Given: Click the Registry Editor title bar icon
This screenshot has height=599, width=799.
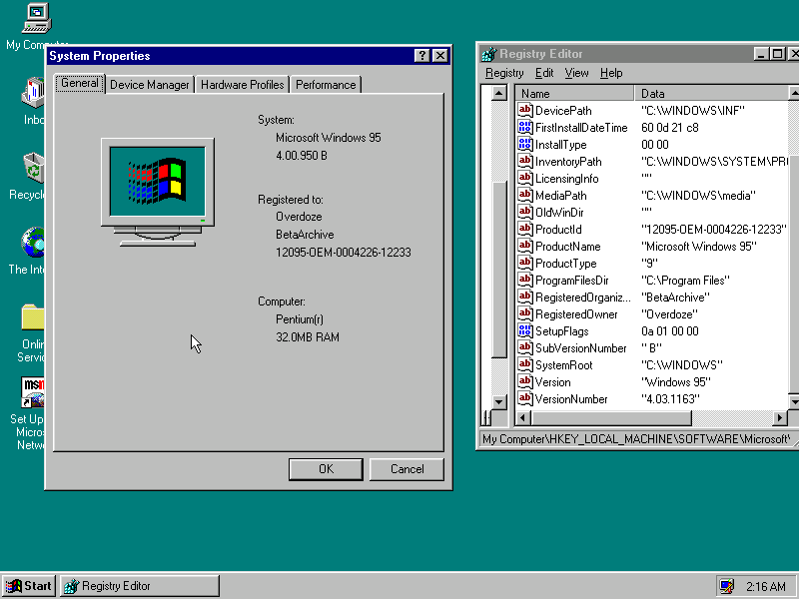Looking at the screenshot, I should click(489, 54).
